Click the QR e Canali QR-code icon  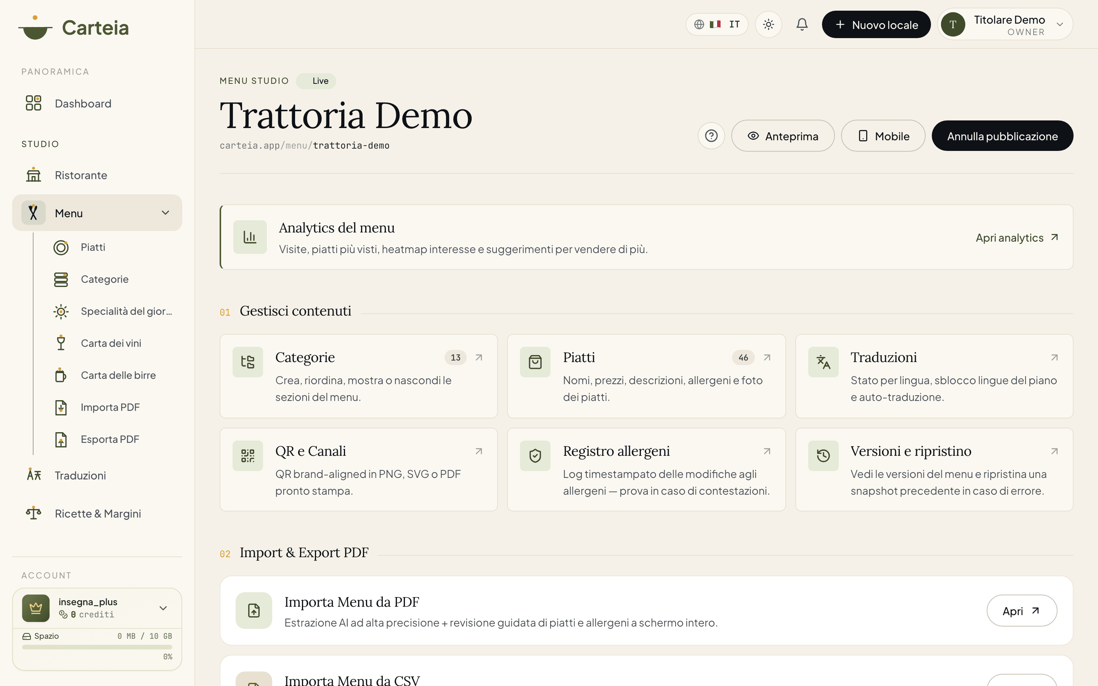[248, 455]
